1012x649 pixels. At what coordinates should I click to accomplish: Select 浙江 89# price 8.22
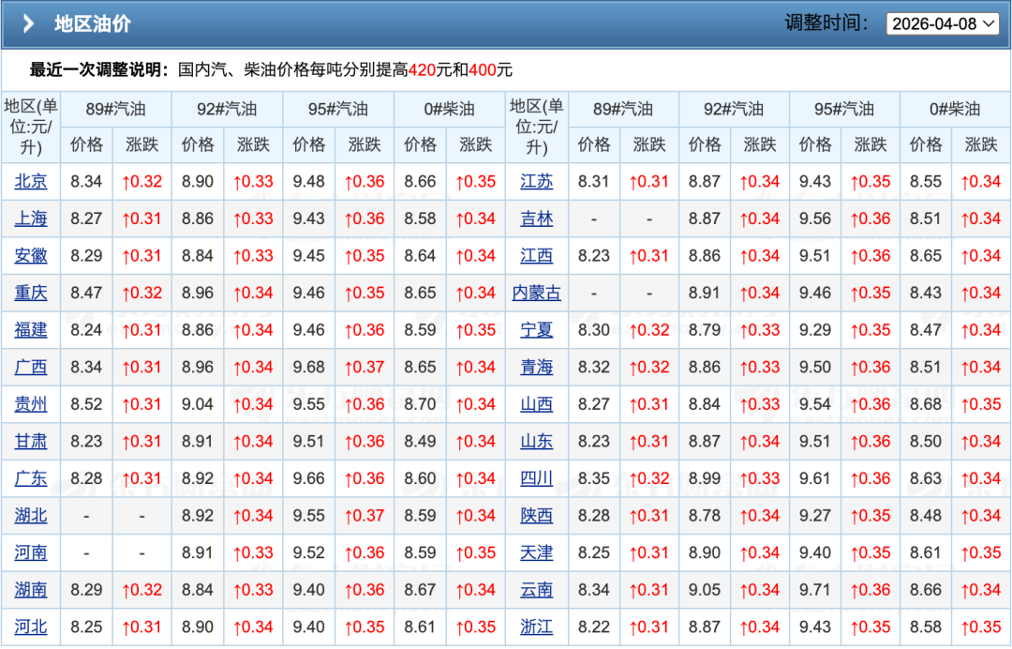click(594, 627)
